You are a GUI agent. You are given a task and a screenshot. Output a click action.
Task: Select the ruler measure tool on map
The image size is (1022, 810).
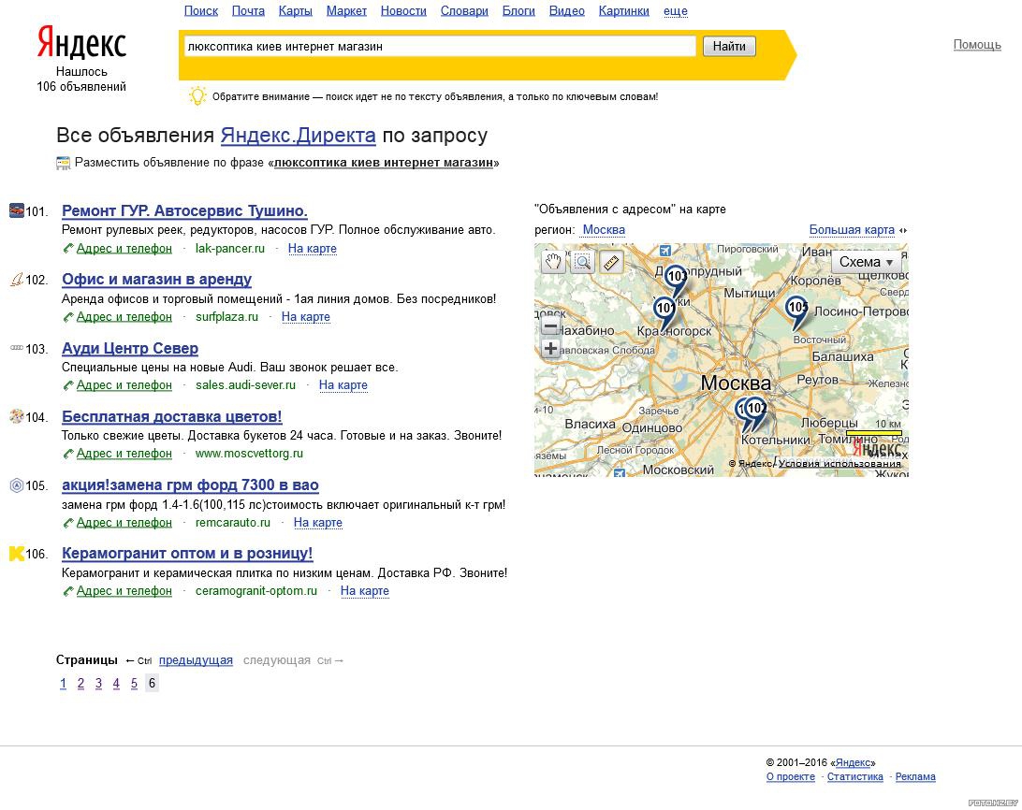pos(611,262)
